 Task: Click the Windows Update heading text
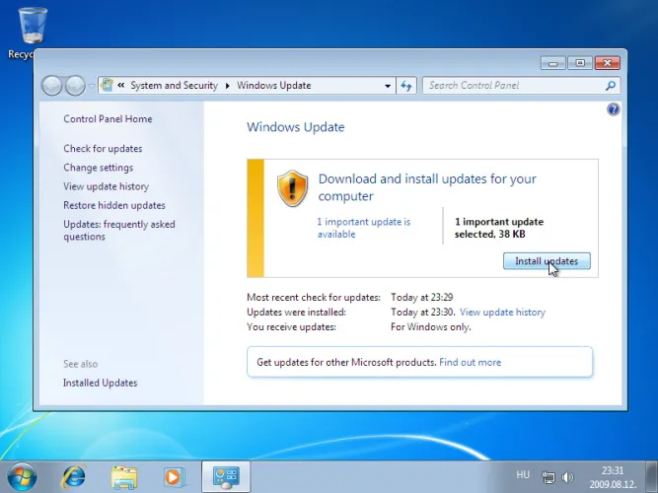tap(295, 127)
